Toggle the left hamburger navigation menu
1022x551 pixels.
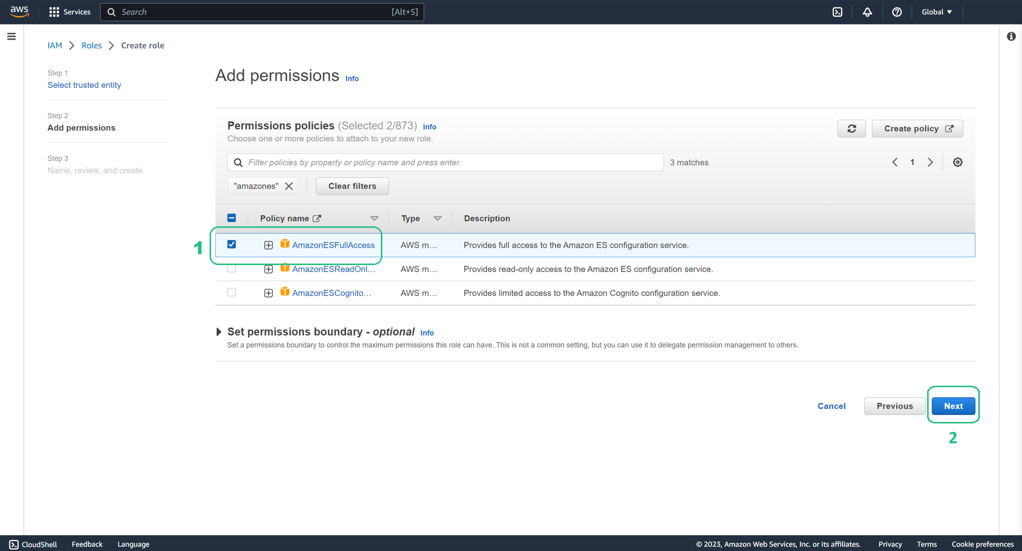(x=11, y=36)
